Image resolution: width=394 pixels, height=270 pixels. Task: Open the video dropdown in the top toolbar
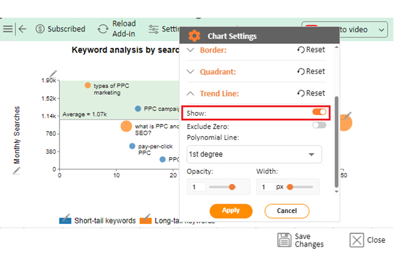345,30
